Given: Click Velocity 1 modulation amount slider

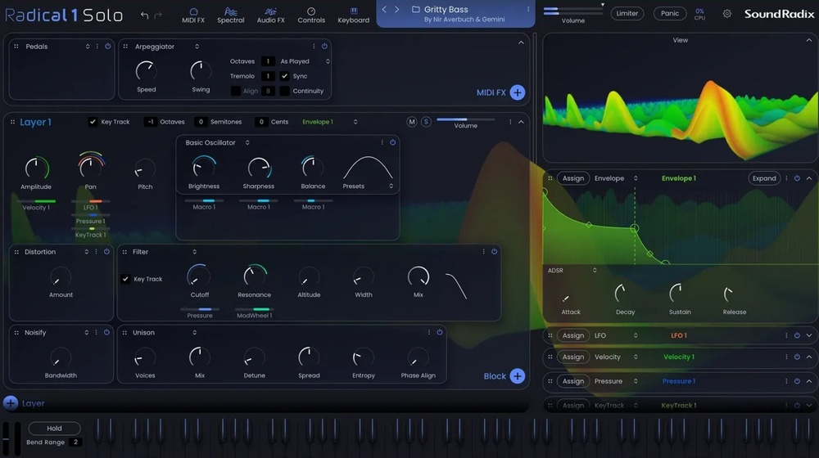Looking at the screenshot, I should click(x=36, y=201).
